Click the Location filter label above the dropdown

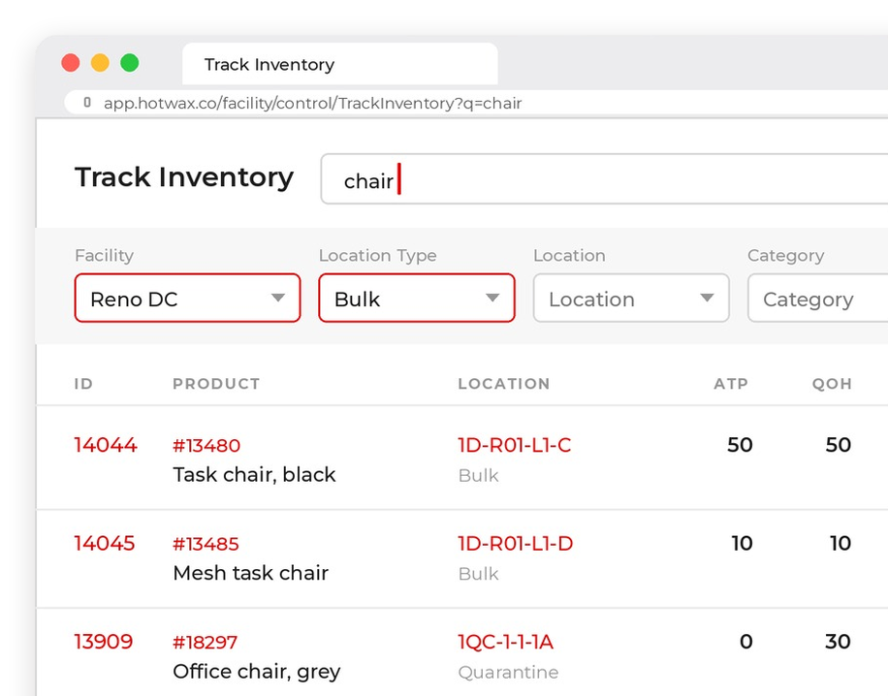[x=569, y=255]
